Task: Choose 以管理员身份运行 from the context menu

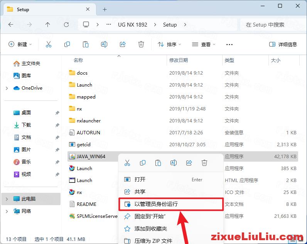Action: pos(171,204)
